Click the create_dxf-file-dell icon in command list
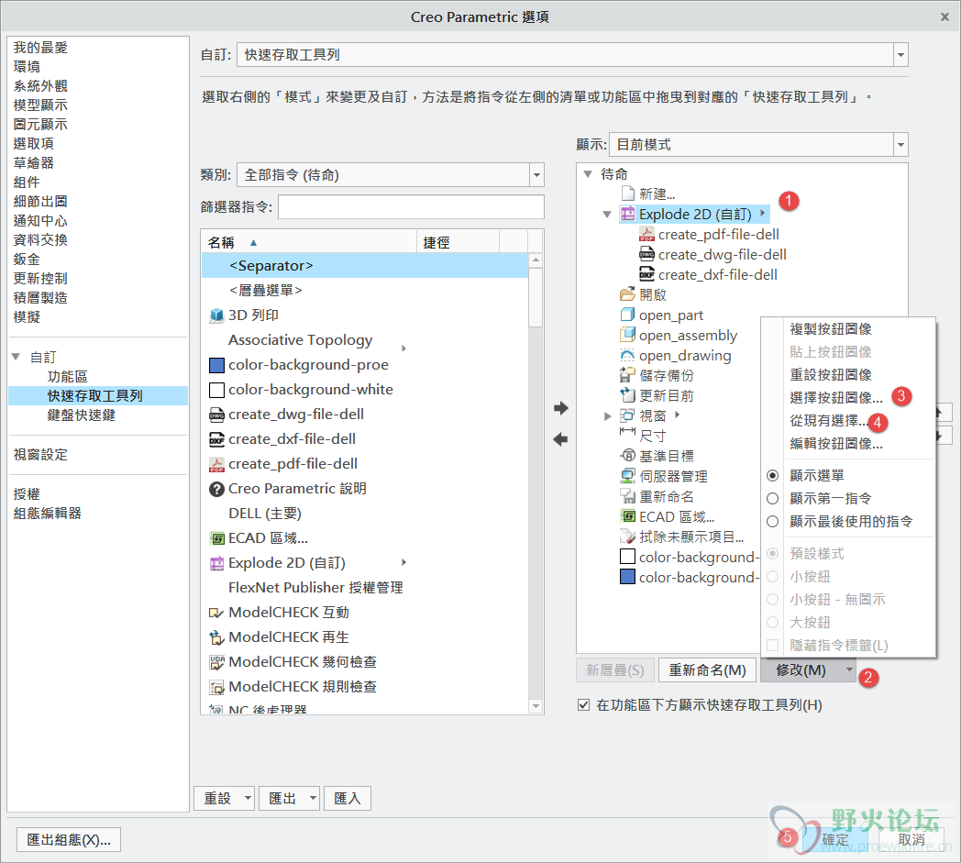961x863 pixels. tap(217, 439)
